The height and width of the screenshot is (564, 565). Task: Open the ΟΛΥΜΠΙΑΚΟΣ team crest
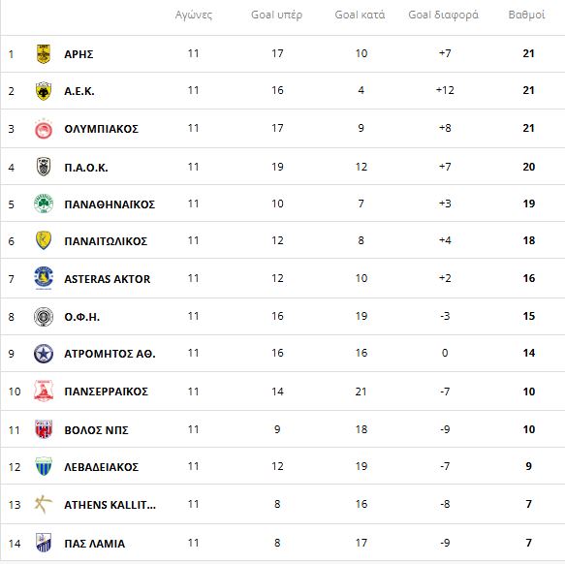[x=44, y=129]
